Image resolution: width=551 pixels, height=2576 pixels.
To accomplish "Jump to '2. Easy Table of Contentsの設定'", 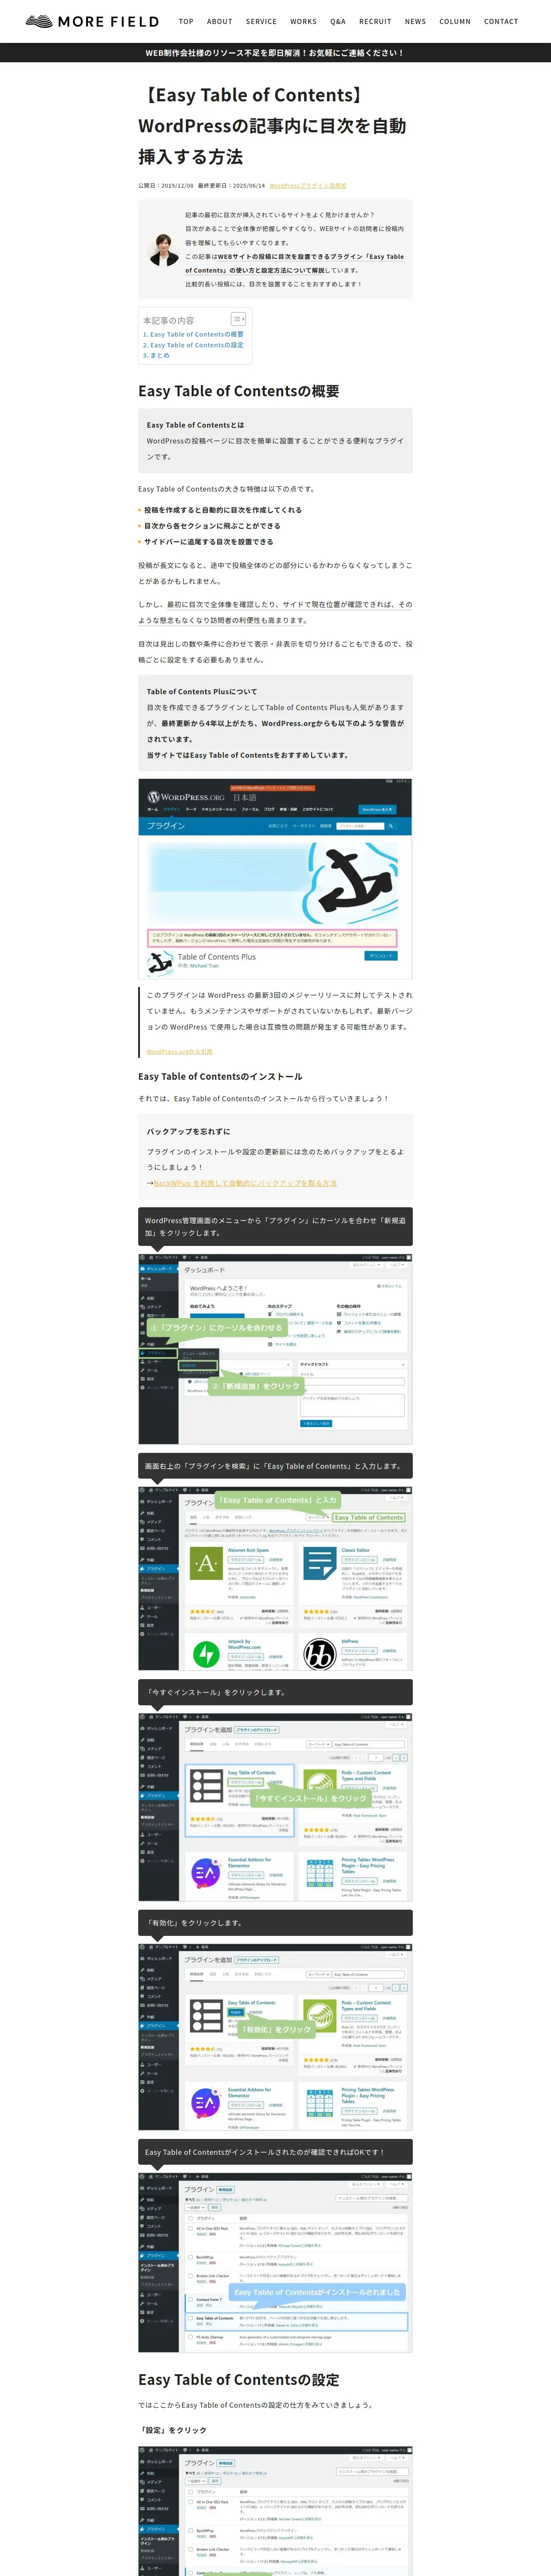I will (193, 345).
